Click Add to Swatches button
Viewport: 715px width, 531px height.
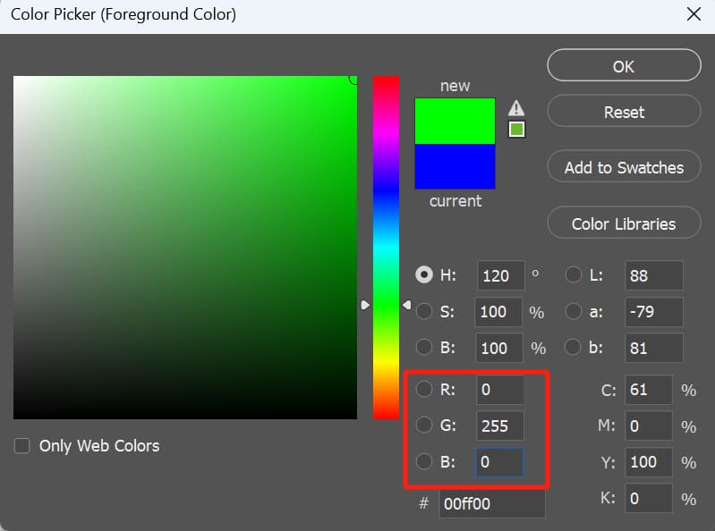pyautogui.click(x=624, y=167)
